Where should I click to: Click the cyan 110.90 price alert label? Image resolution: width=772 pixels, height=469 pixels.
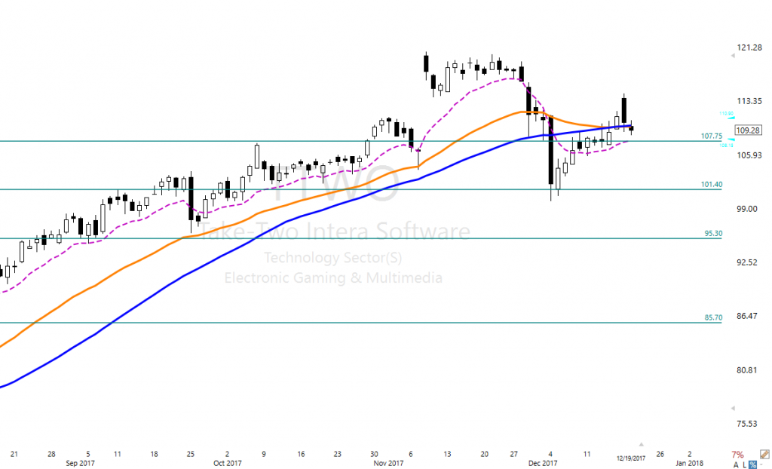click(725, 114)
